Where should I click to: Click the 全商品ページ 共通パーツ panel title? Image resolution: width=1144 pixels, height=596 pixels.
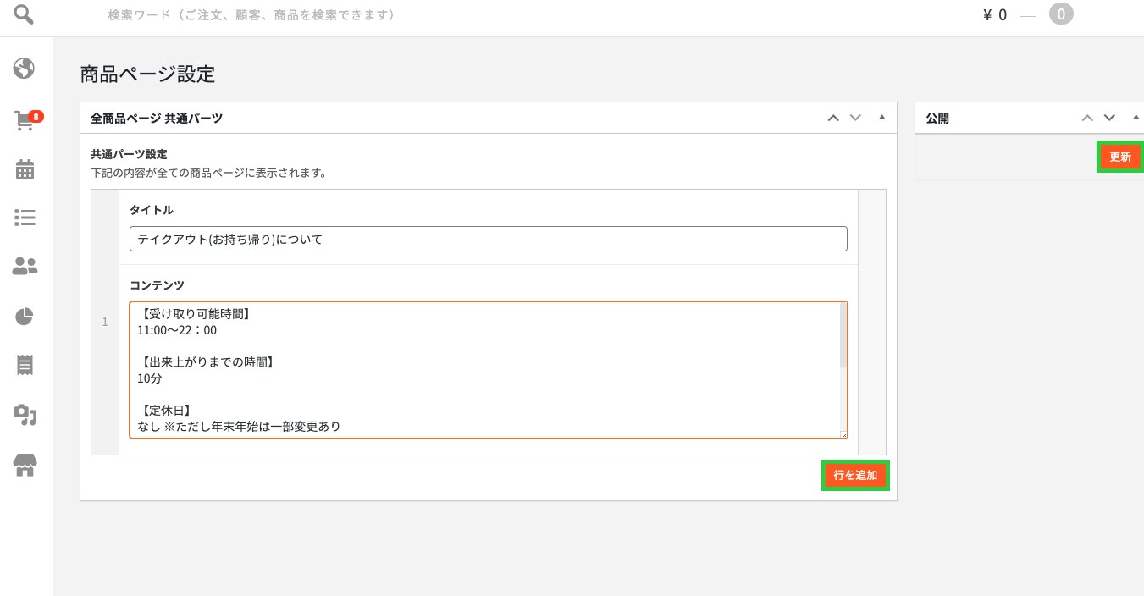pos(157,119)
